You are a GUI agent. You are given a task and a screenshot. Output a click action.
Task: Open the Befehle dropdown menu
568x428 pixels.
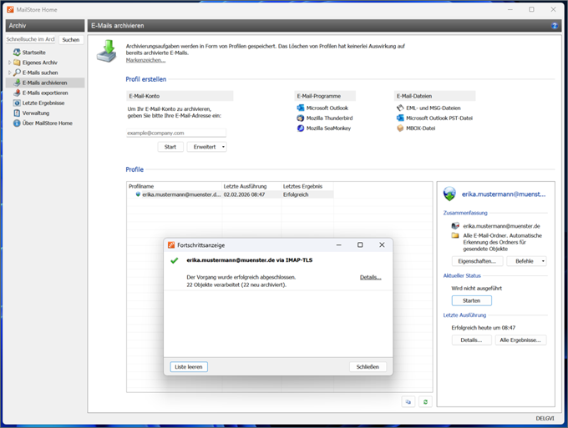point(530,261)
